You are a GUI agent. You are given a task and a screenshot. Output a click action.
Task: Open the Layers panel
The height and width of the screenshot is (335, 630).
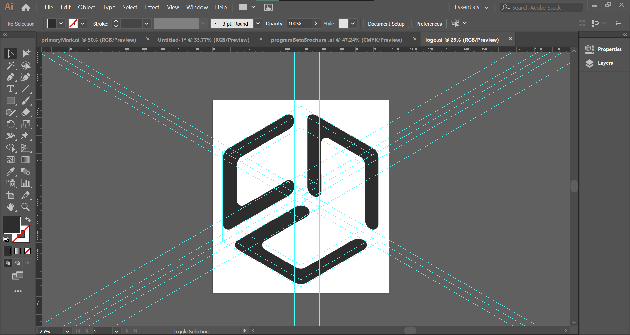coord(605,63)
